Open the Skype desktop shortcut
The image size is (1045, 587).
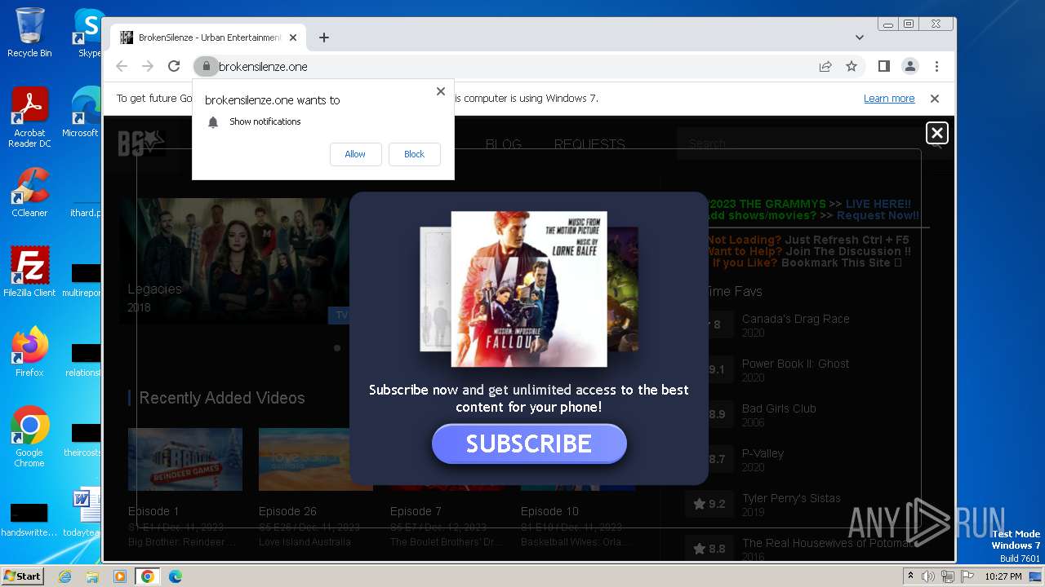pyautogui.click(x=88, y=33)
